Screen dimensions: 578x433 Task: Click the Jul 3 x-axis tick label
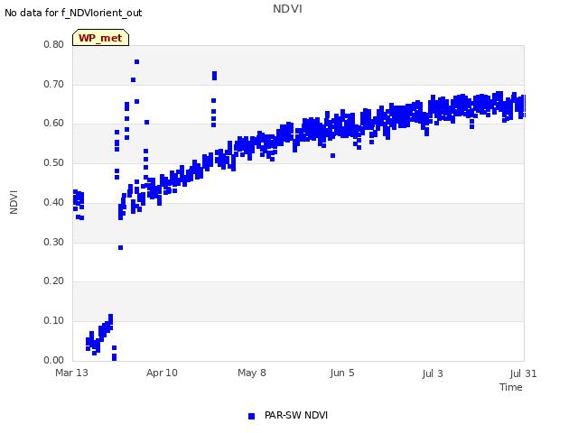433,373
